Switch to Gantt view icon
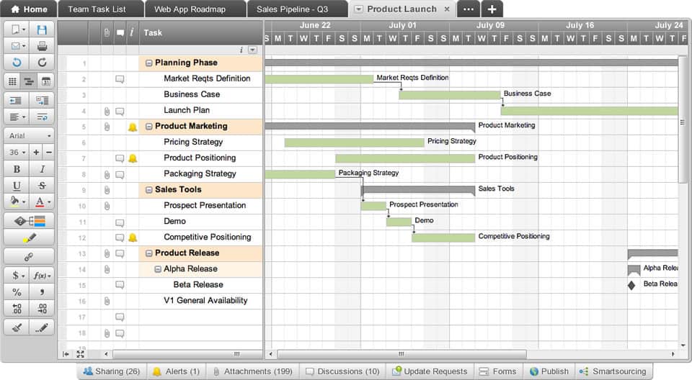Screen dimensions: 692x380 pos(29,81)
